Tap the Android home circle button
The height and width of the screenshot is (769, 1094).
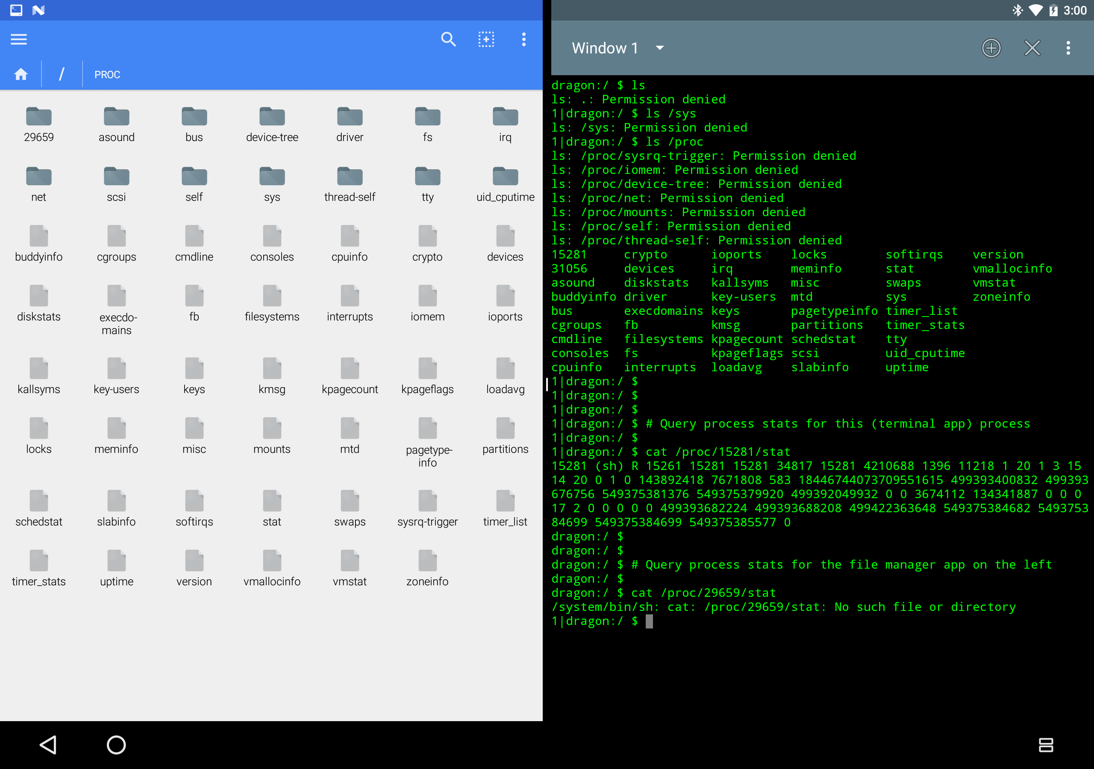[x=116, y=745]
